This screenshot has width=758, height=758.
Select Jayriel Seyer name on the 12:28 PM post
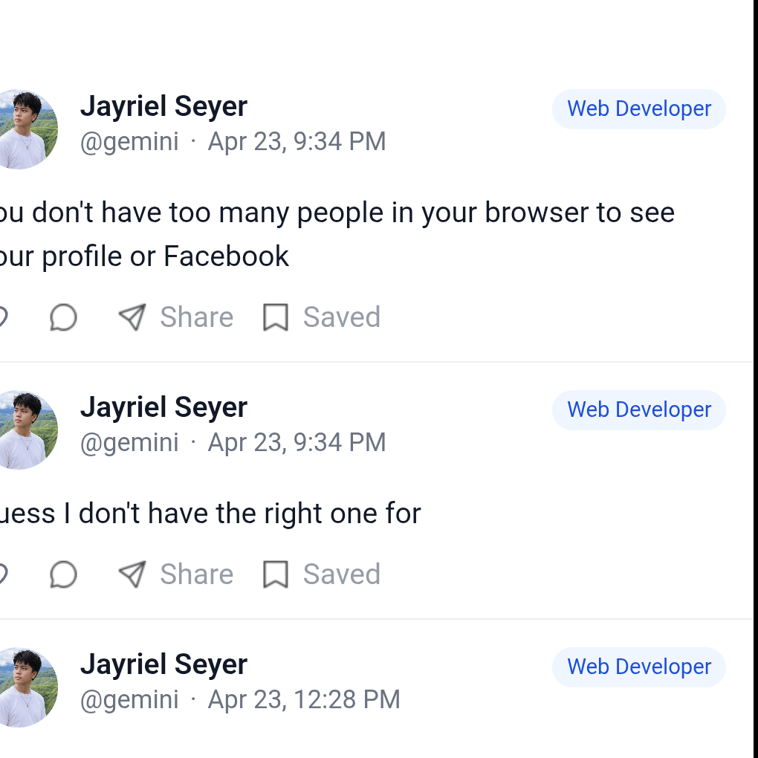pos(163,664)
